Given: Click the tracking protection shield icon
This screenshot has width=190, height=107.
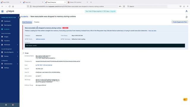Looking at the screenshot, I should click(x=28, y=6).
